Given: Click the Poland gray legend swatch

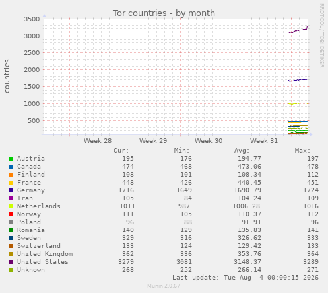Looking at the screenshot, I should point(11,222).
